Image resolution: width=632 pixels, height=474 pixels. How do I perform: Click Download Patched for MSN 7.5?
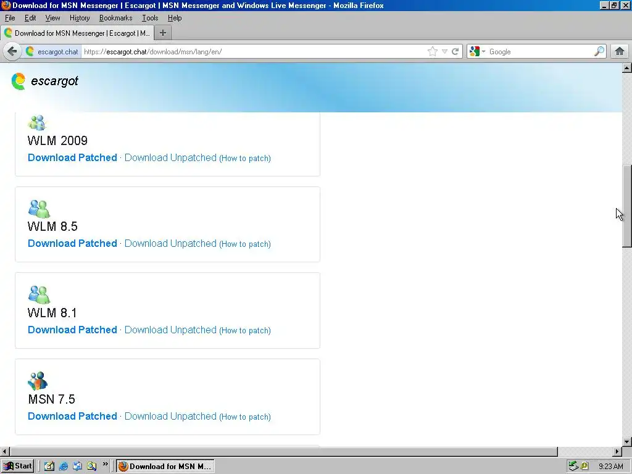point(72,416)
